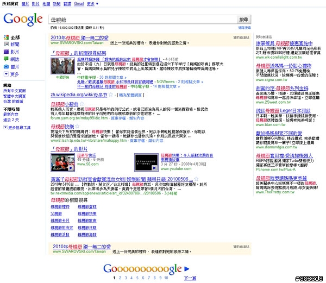Open the 圖片 camera filter in the sidebar
The height and width of the screenshot is (283, 326).
click(x=15, y=67)
